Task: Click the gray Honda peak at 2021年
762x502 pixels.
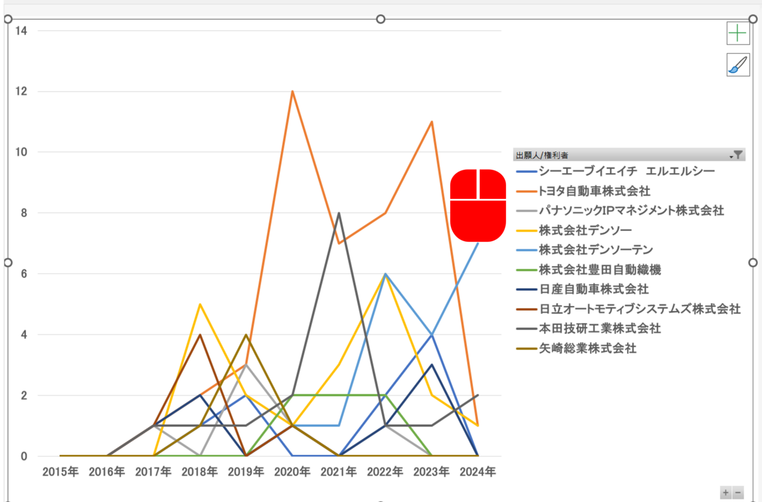Action: [x=339, y=213]
